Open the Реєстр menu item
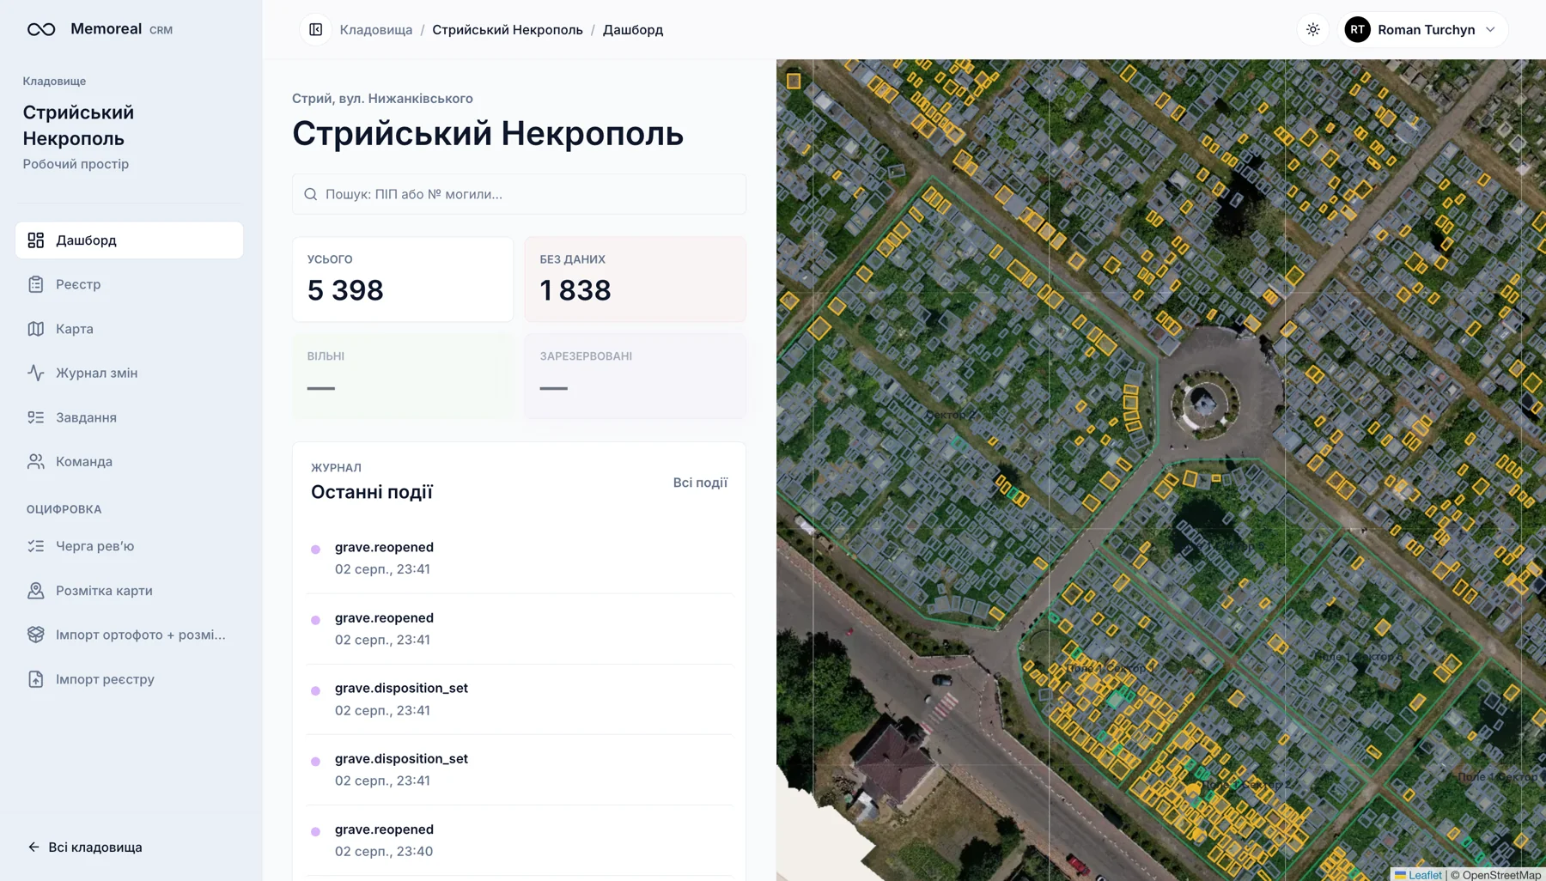Image resolution: width=1546 pixels, height=881 pixels. pyautogui.click(x=129, y=284)
